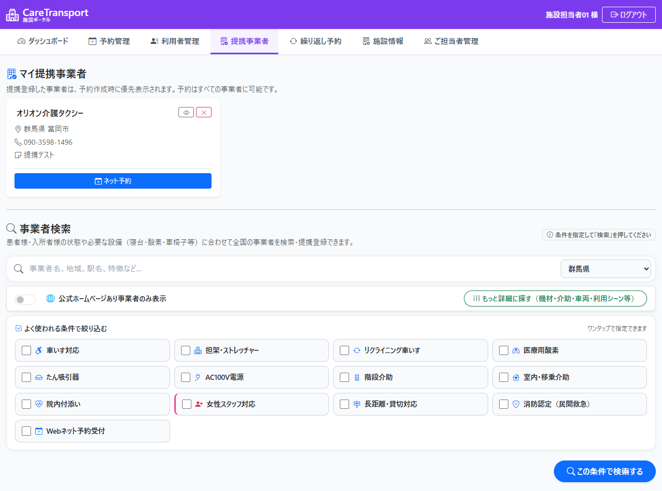The image size is (662, 491).
Task: View Orion care taxi details eye icon
Action: [x=186, y=112]
